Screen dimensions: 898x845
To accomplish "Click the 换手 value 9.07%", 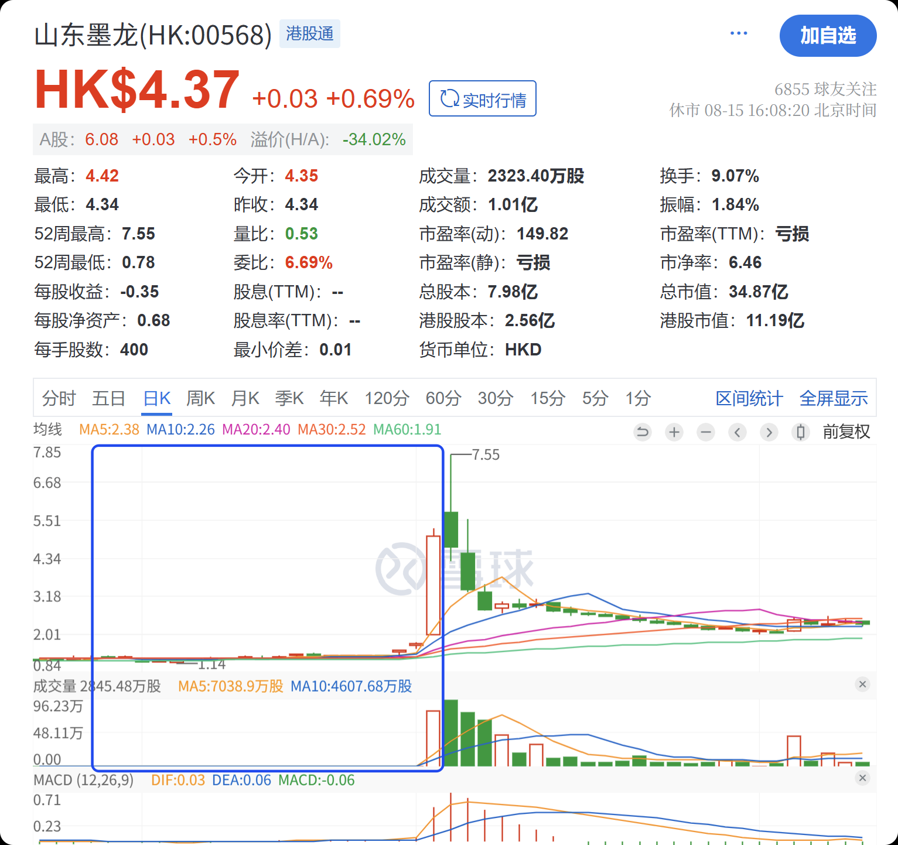I will point(735,176).
